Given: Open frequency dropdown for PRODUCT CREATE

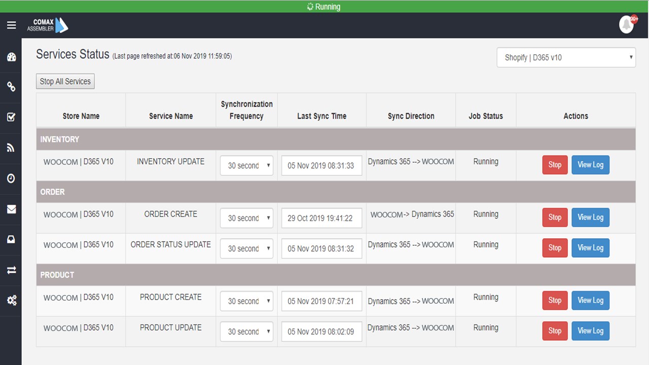Looking at the screenshot, I should 246,301.
